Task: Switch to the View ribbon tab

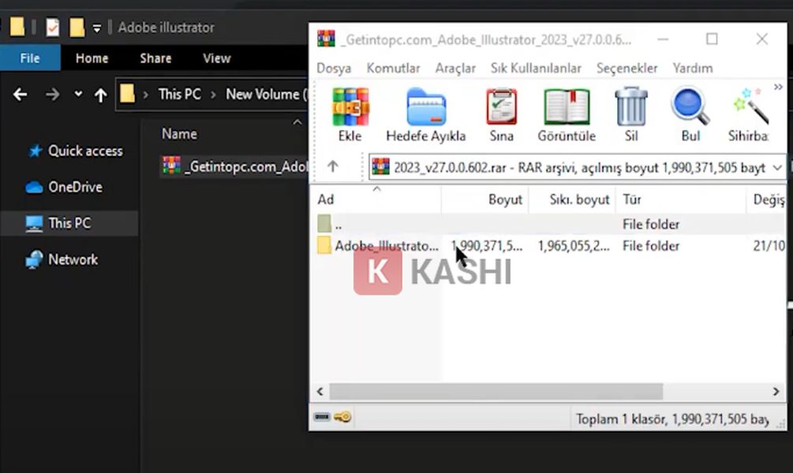Action: click(216, 58)
